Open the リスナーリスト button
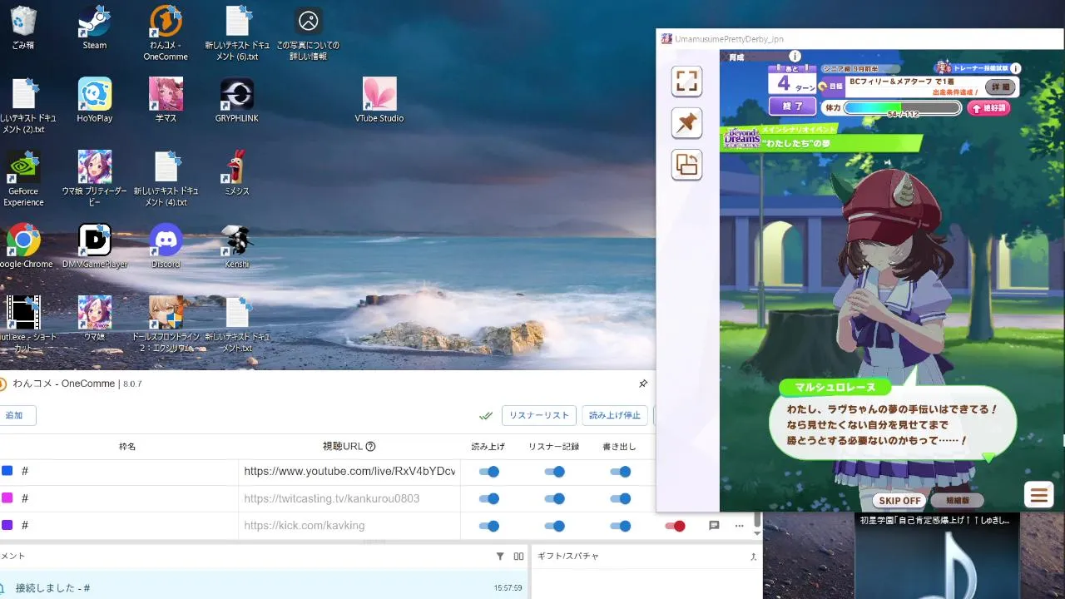The image size is (1065, 599). pos(539,415)
